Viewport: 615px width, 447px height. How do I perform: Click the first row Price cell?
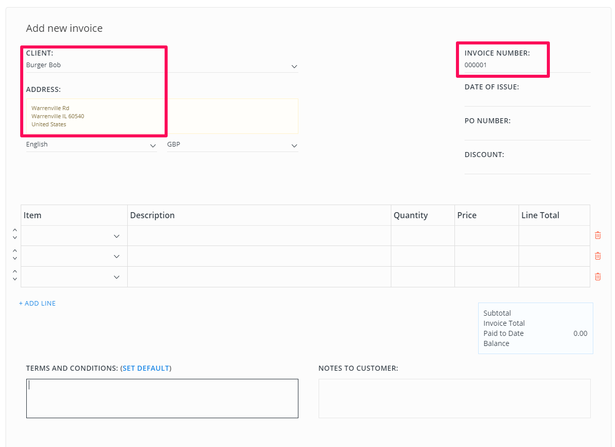[x=487, y=236]
